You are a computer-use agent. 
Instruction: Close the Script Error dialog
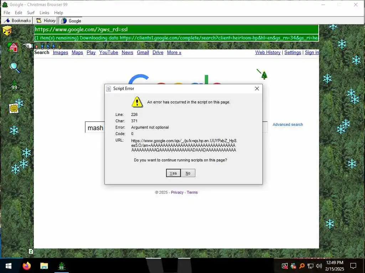[257, 89]
